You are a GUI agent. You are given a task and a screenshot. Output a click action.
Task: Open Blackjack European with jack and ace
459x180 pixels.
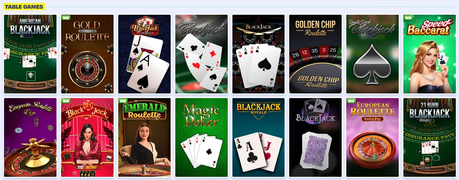click(x=144, y=54)
